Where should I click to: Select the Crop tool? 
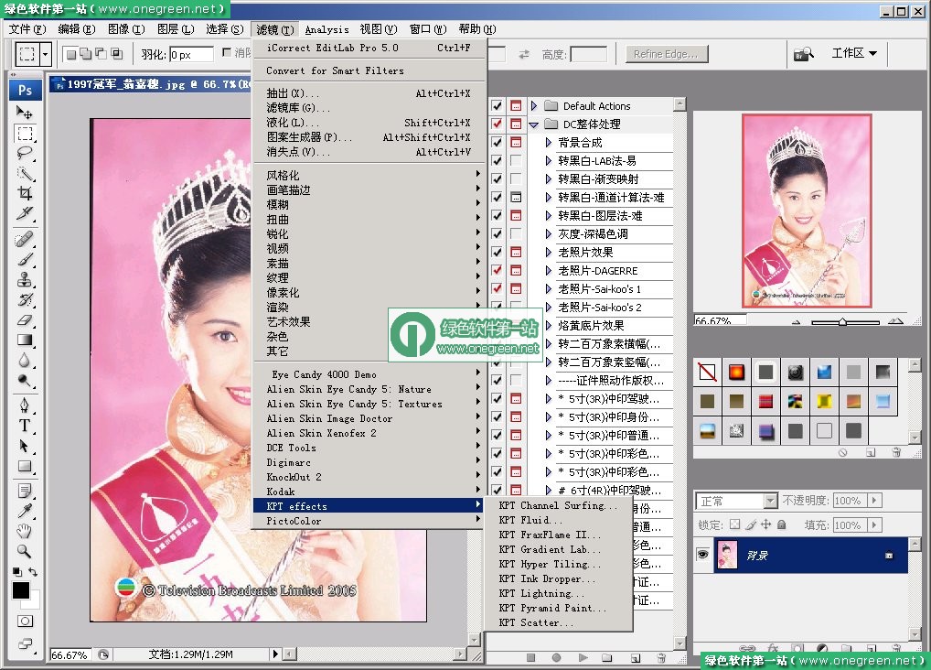click(x=25, y=193)
